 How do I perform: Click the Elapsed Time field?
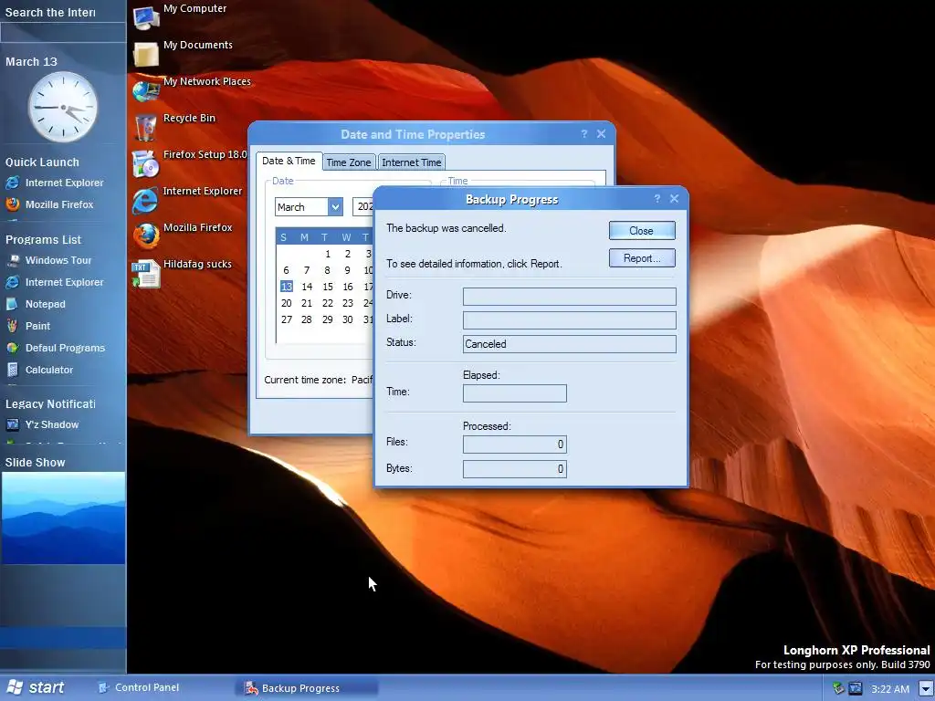pyautogui.click(x=515, y=393)
